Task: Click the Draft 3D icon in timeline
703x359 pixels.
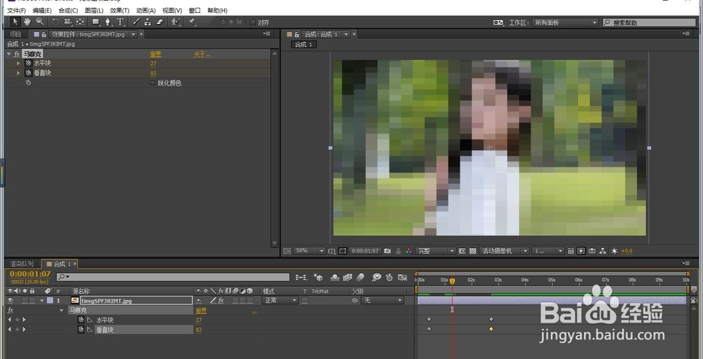Action: [318, 278]
